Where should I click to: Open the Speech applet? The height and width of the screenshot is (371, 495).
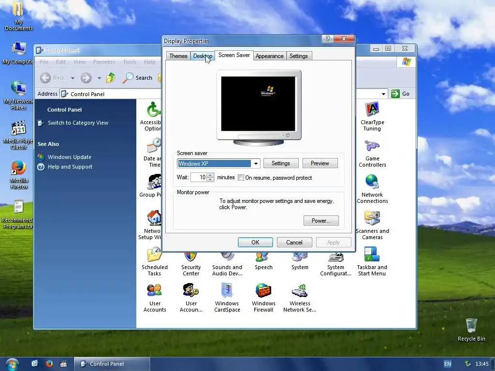(263, 261)
